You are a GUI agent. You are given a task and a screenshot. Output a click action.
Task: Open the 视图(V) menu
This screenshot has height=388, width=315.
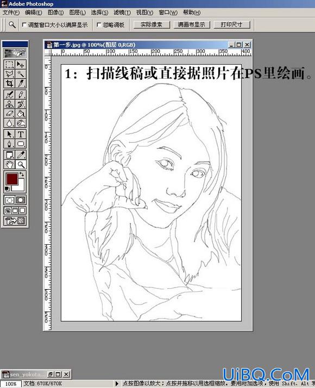click(144, 12)
